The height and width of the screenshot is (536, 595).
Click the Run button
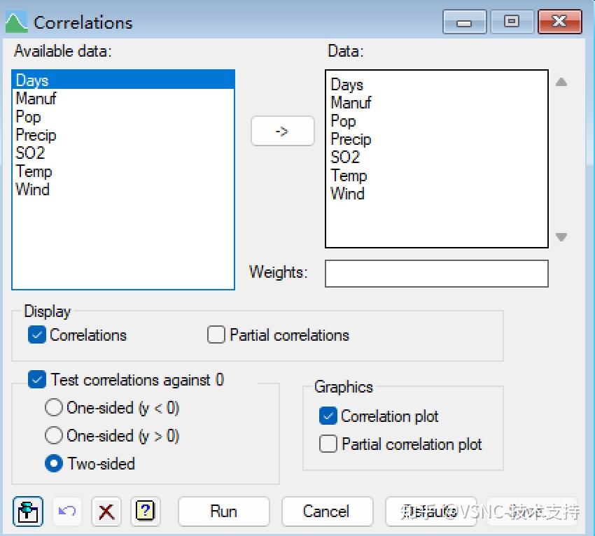tap(223, 512)
